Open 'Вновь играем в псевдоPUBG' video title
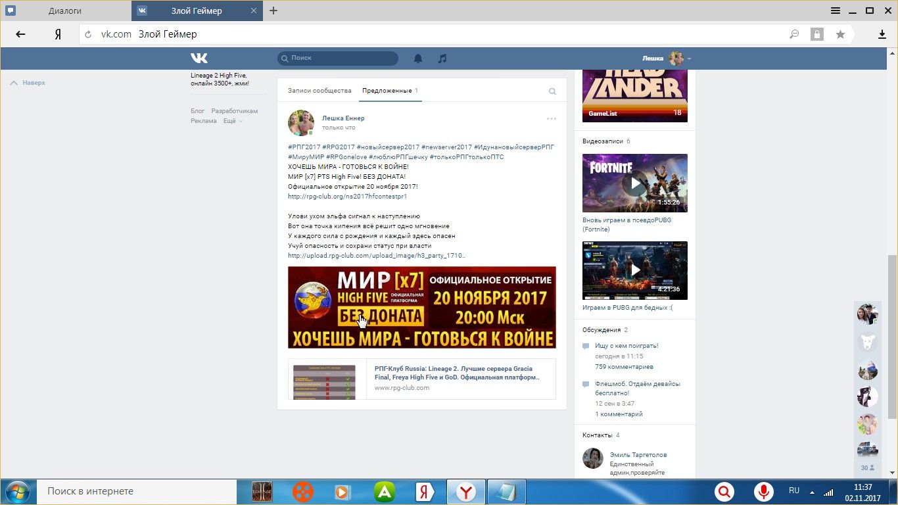The height and width of the screenshot is (505, 898). point(627,225)
